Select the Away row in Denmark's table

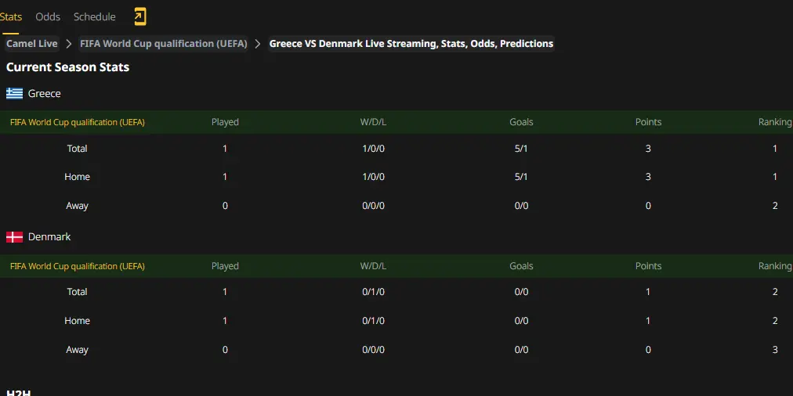tap(396, 350)
